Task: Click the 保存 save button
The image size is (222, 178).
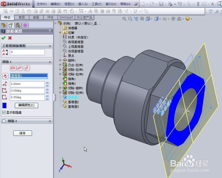Action: [x=23, y=133]
